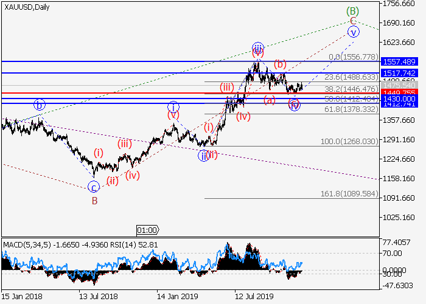
Task: Click the 161.8(1089.584) Fibonacci level label
Action: [349, 193]
